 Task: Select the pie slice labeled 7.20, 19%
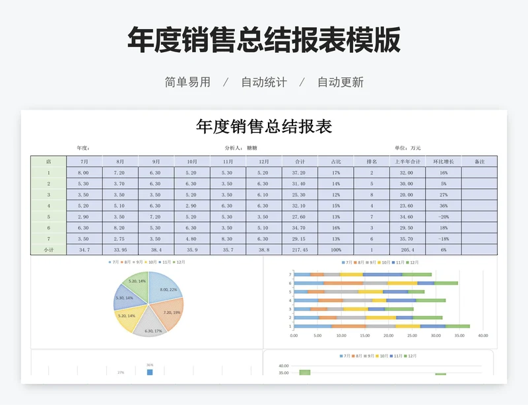coord(170,313)
